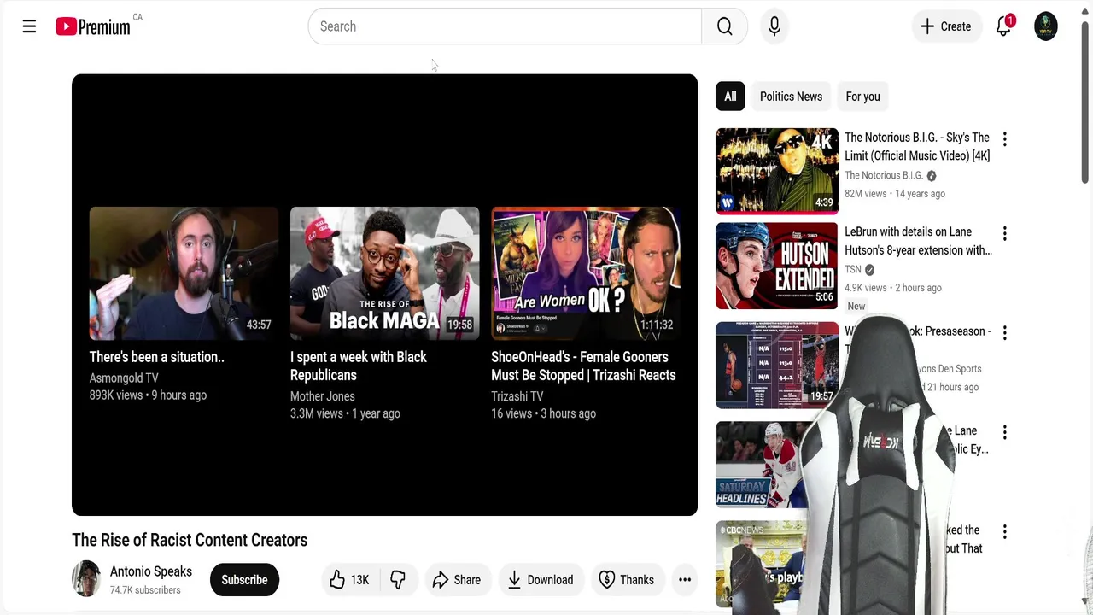The width and height of the screenshot is (1093, 615).
Task: Open account avatar menu
Action: (1046, 26)
